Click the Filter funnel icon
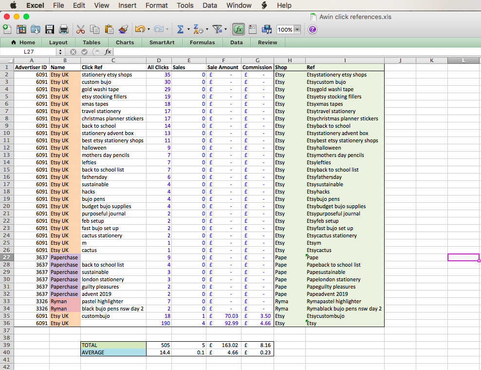 pyautogui.click(x=217, y=29)
